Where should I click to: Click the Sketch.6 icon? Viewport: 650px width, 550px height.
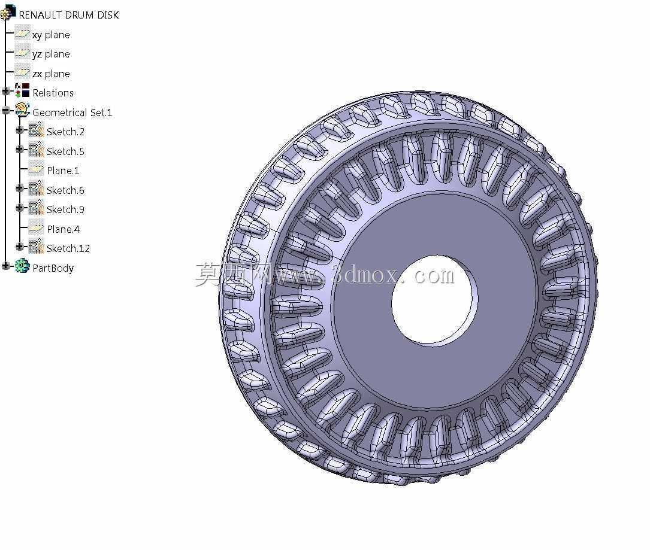tap(36, 188)
